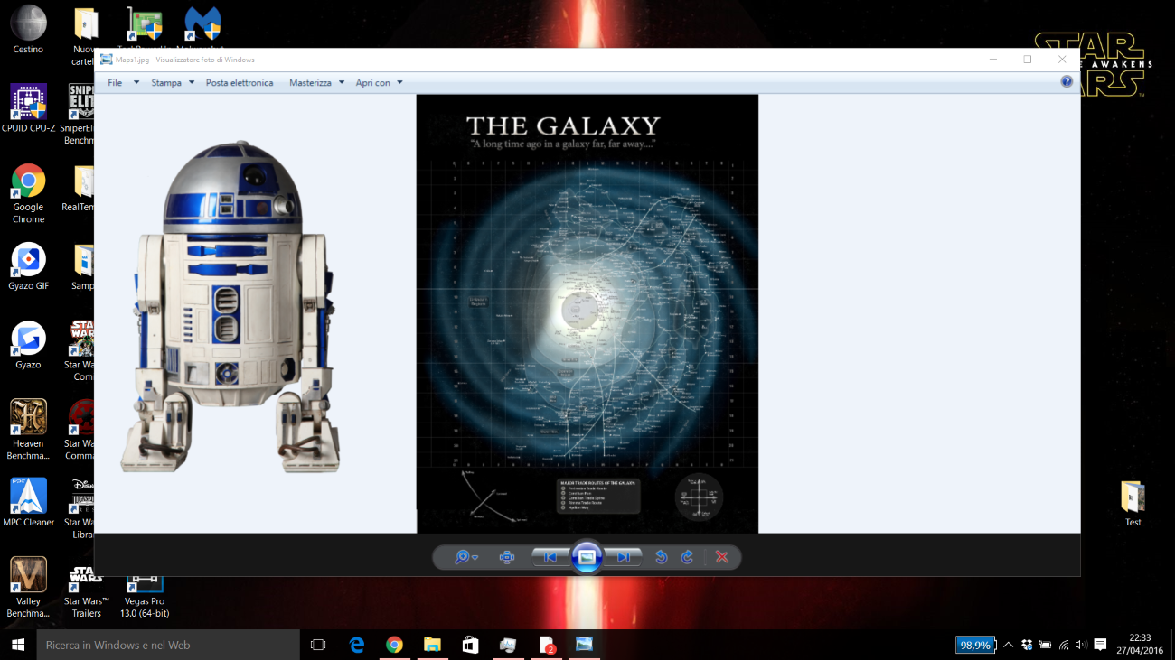Delete the photo with red X
Viewport: 1175px width, 660px height.
click(721, 557)
